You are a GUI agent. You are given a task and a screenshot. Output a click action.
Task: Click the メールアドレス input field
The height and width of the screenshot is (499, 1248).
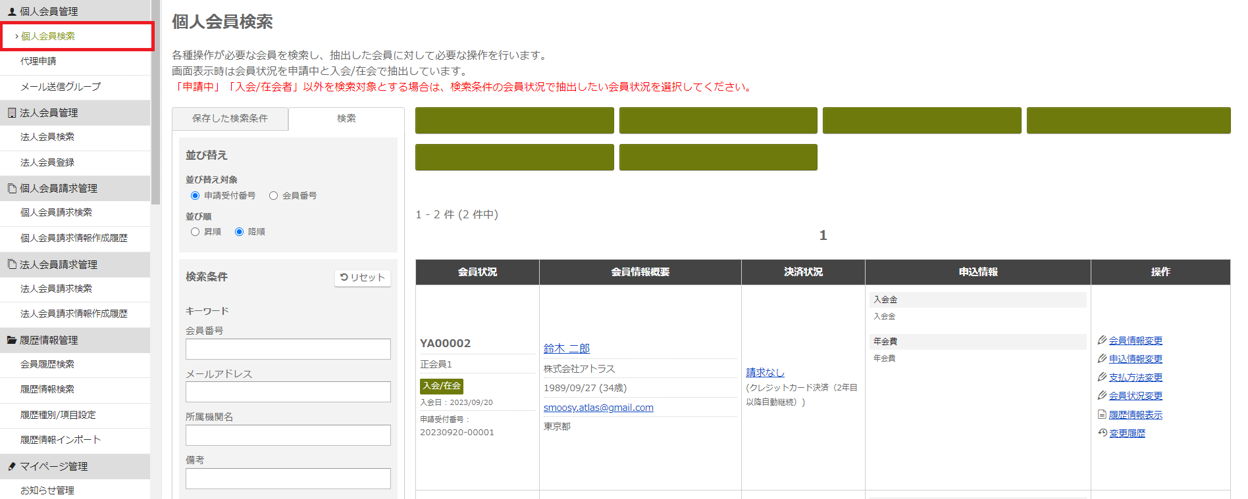[288, 392]
